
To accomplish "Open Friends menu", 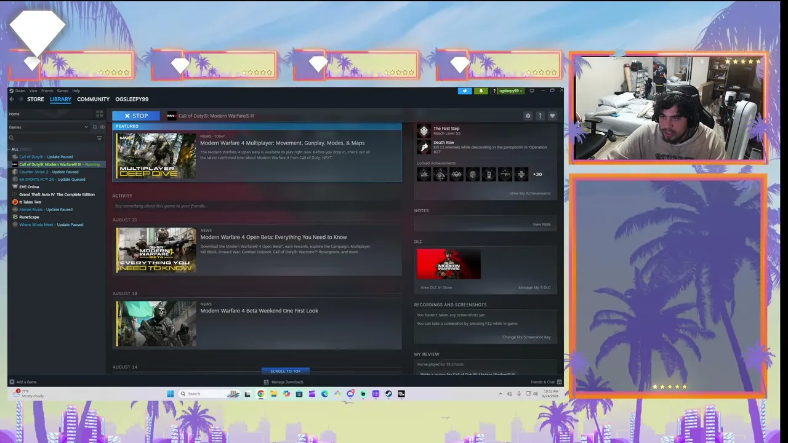I will click(x=47, y=90).
